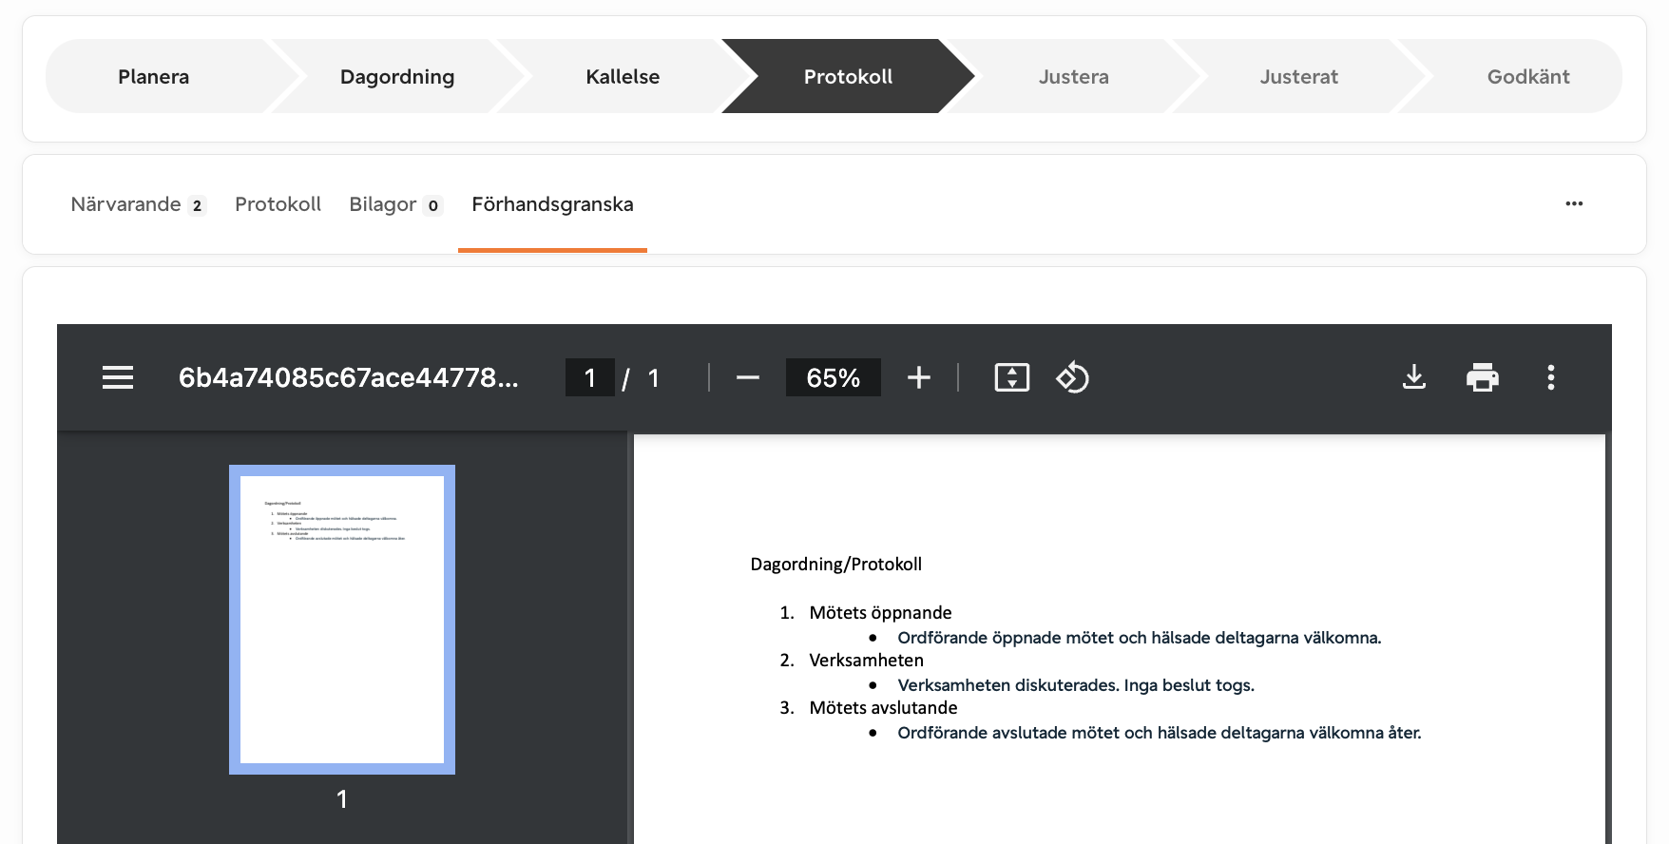Click the Dagordning/Protokoll heading in the PDF
Image resolution: width=1669 pixels, height=844 pixels.
click(x=836, y=565)
